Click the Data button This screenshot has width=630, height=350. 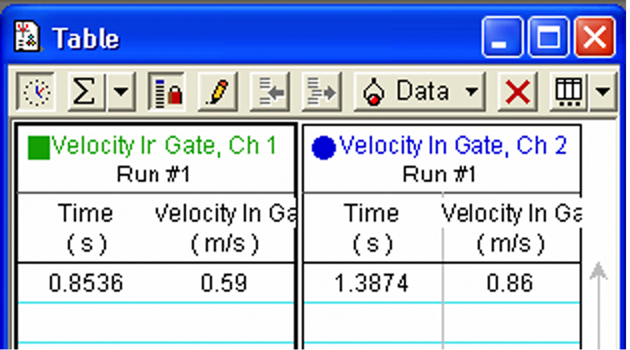(x=421, y=90)
